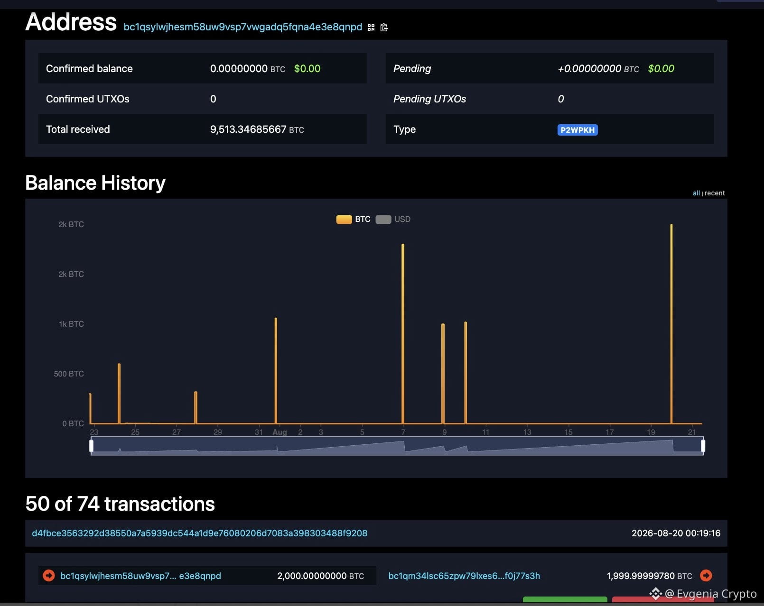
Task: Click the balance spike near Aug 1
Action: click(x=276, y=370)
